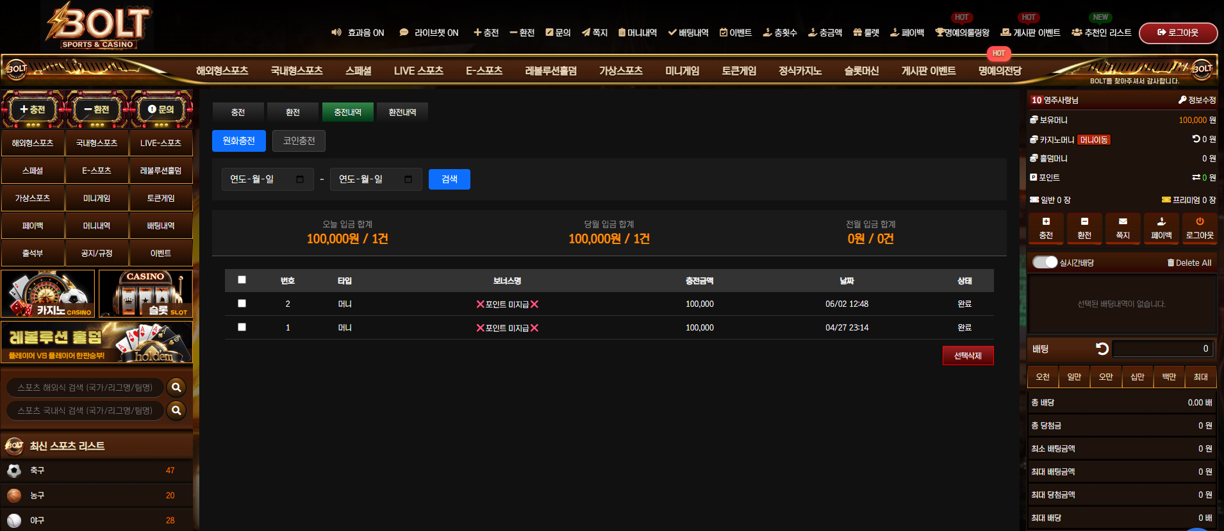
Task: Check the select-all checkbox in table header
Action: tap(242, 280)
